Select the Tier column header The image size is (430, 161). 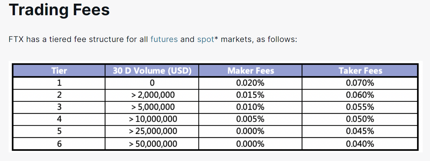tap(59, 71)
